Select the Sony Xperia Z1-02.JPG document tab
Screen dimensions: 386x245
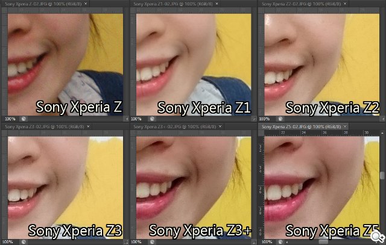(x=176, y=4)
